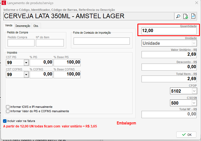Click the document details icon
The image size is (201, 141).
pyautogui.click(x=193, y=16)
